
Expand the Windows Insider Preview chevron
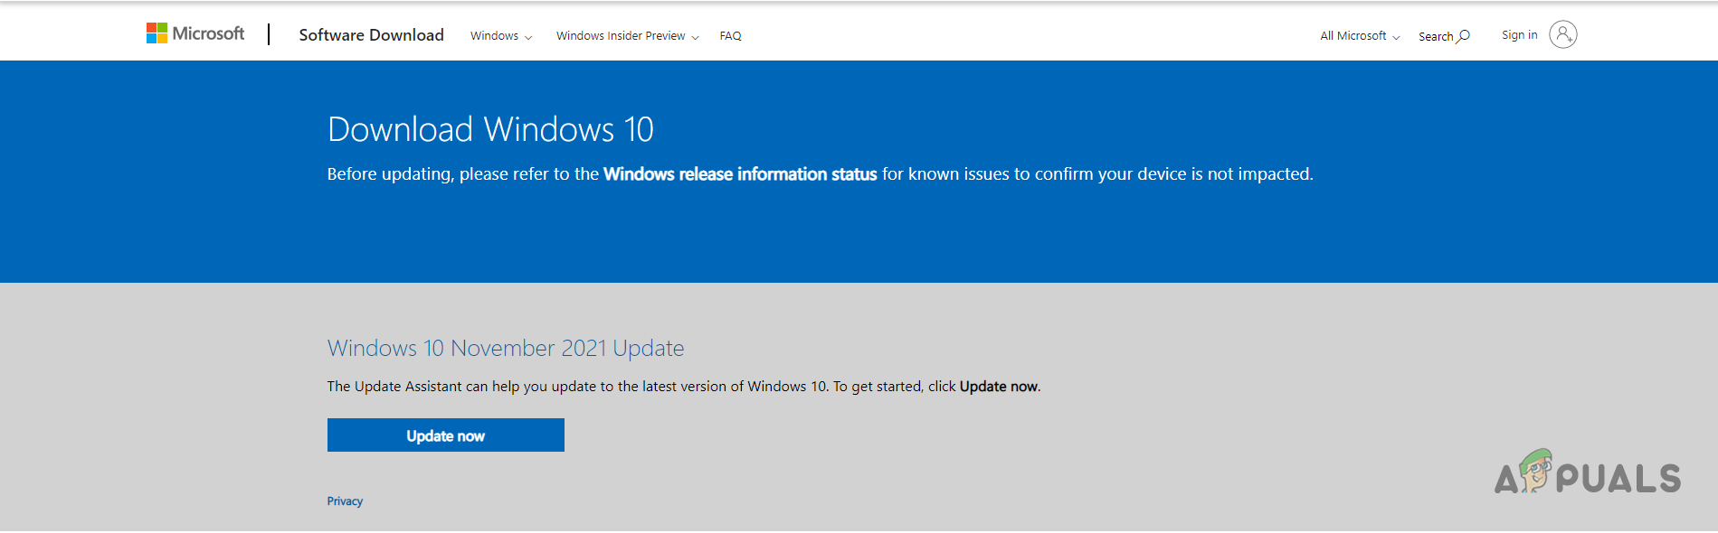coord(695,37)
